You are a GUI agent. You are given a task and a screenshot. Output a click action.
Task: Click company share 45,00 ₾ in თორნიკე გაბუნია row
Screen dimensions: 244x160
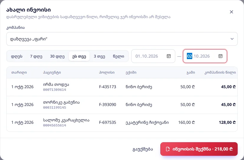pyautogui.click(x=228, y=104)
